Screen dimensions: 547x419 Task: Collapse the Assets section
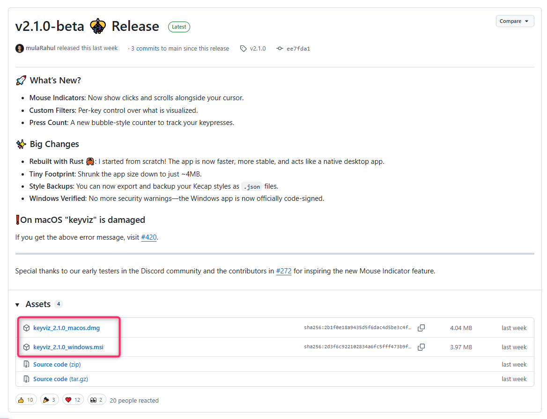17,305
